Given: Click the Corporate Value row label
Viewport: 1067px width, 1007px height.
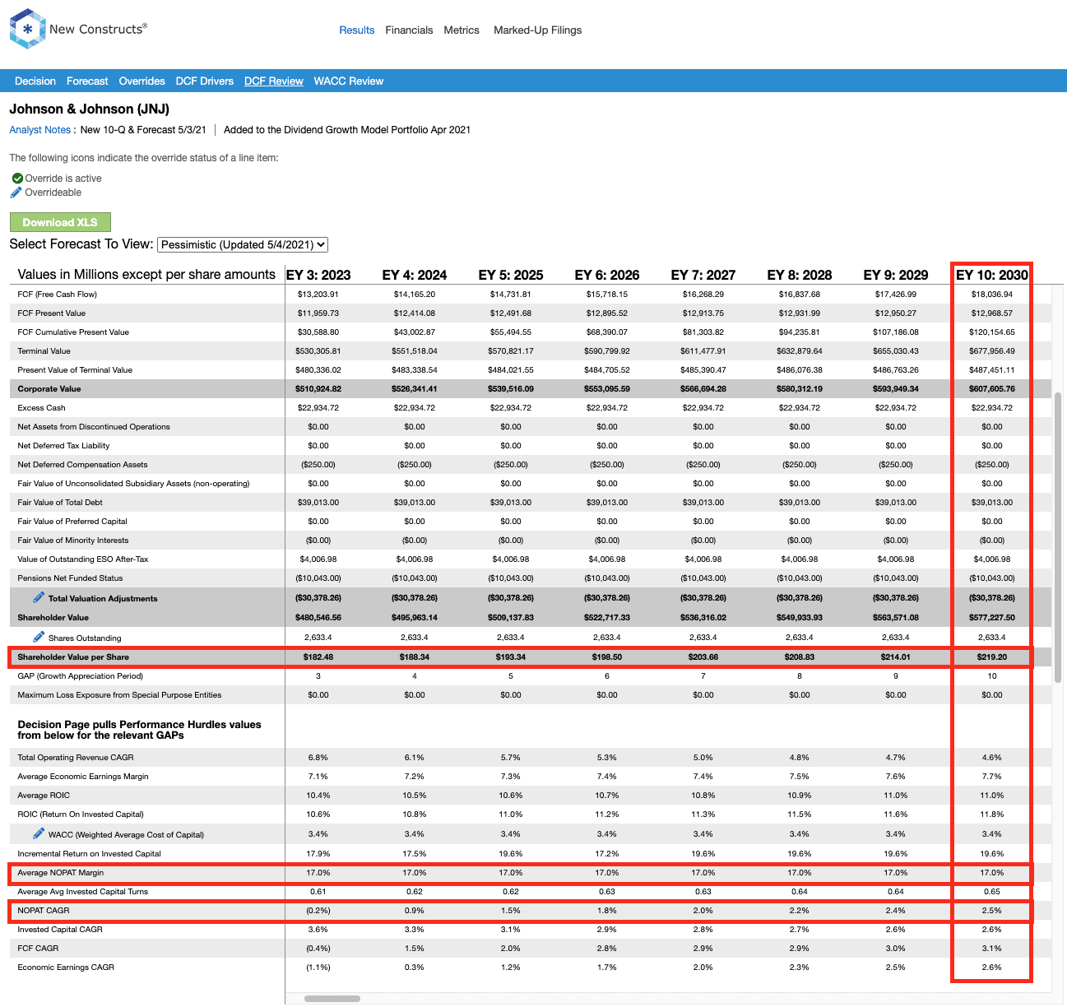Looking at the screenshot, I should [49, 388].
